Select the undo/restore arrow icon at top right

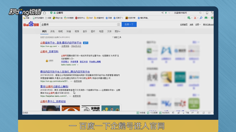pos(212,13)
